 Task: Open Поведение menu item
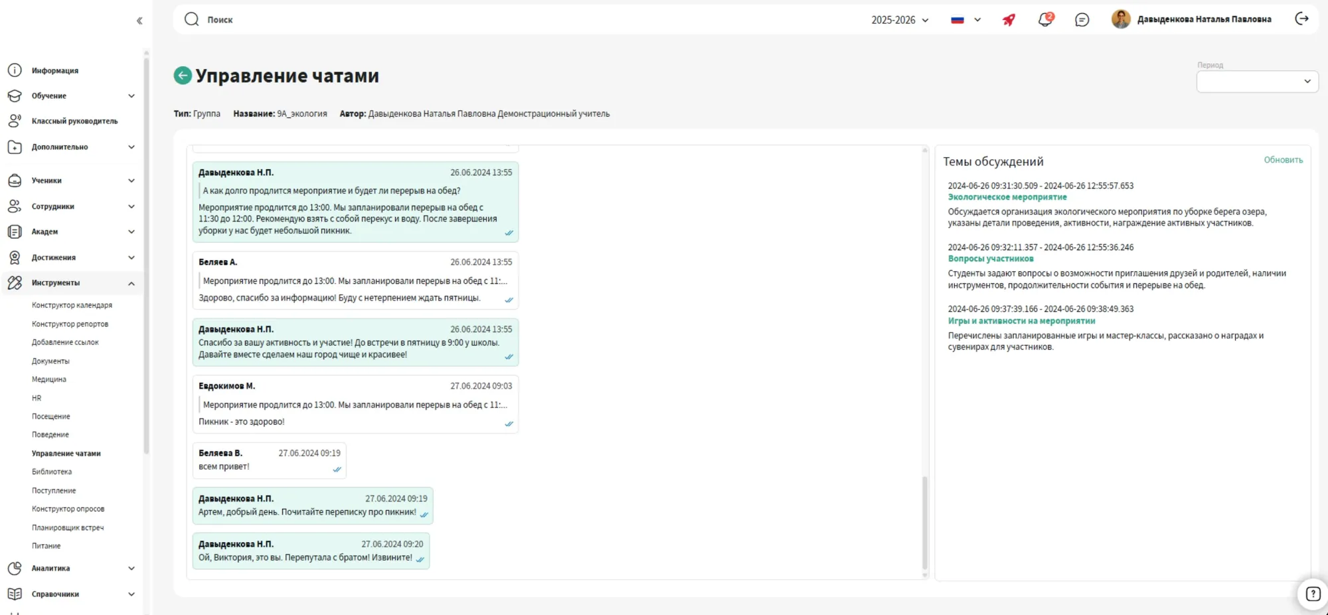tap(50, 435)
